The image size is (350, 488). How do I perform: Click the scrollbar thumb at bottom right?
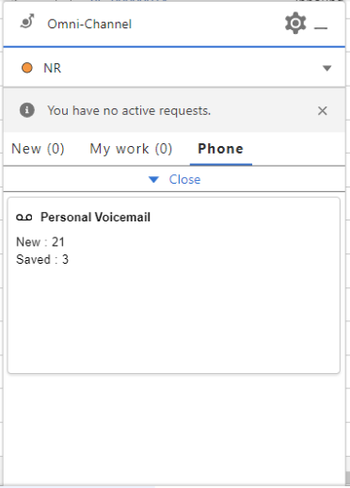click(347, 479)
